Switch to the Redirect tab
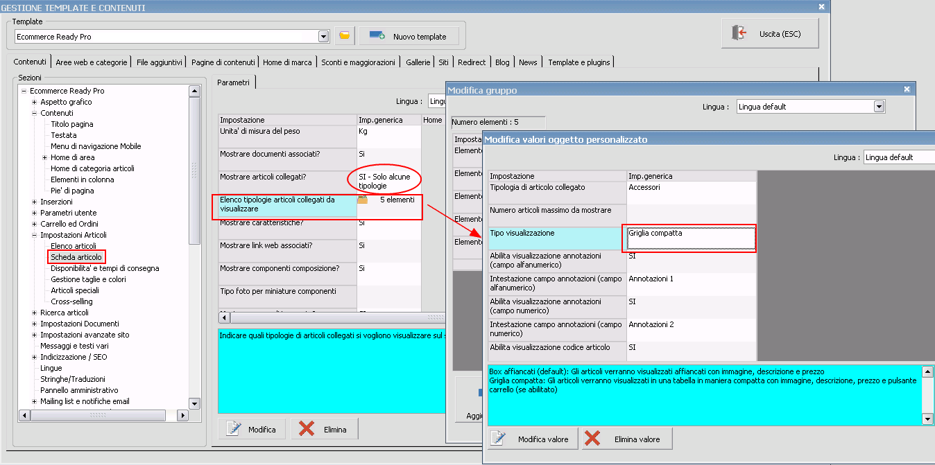 [x=472, y=62]
